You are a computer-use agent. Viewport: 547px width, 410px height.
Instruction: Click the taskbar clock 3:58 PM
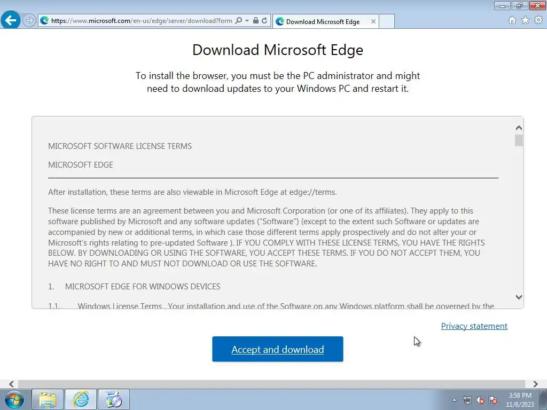point(520,400)
